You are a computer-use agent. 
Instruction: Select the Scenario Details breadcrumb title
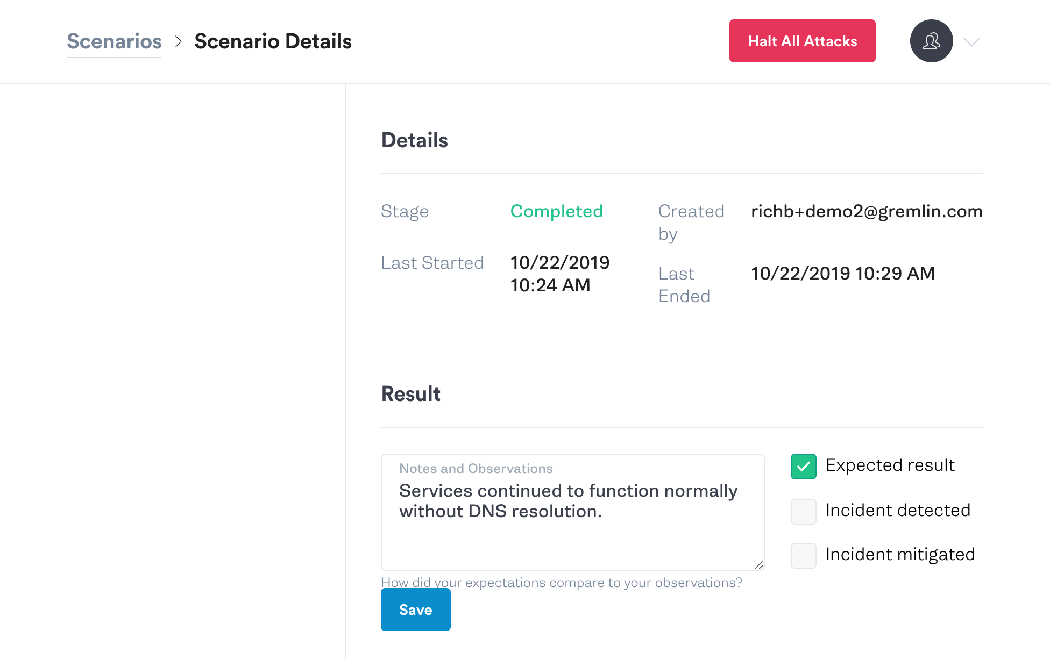(x=273, y=41)
